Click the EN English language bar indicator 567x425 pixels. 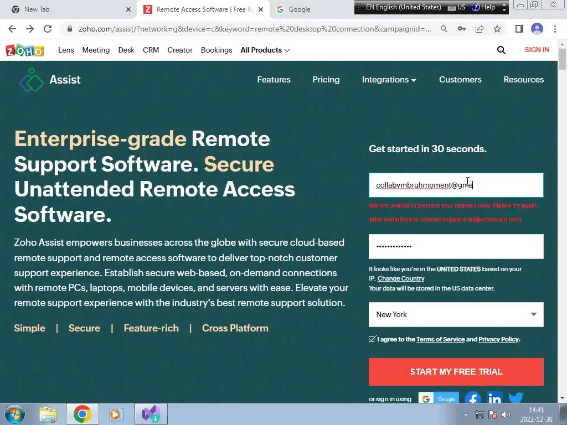coord(403,7)
